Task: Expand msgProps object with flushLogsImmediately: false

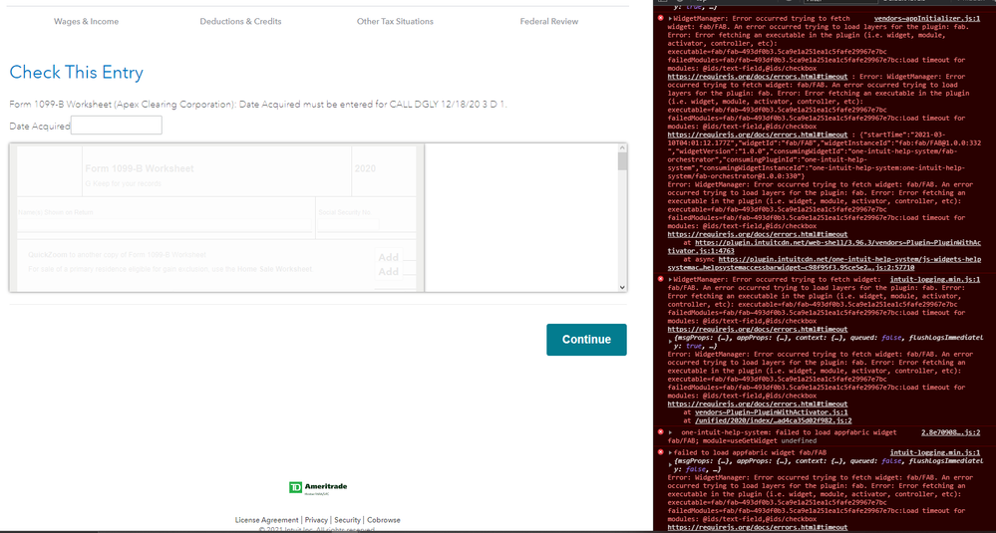Action: pos(671,464)
